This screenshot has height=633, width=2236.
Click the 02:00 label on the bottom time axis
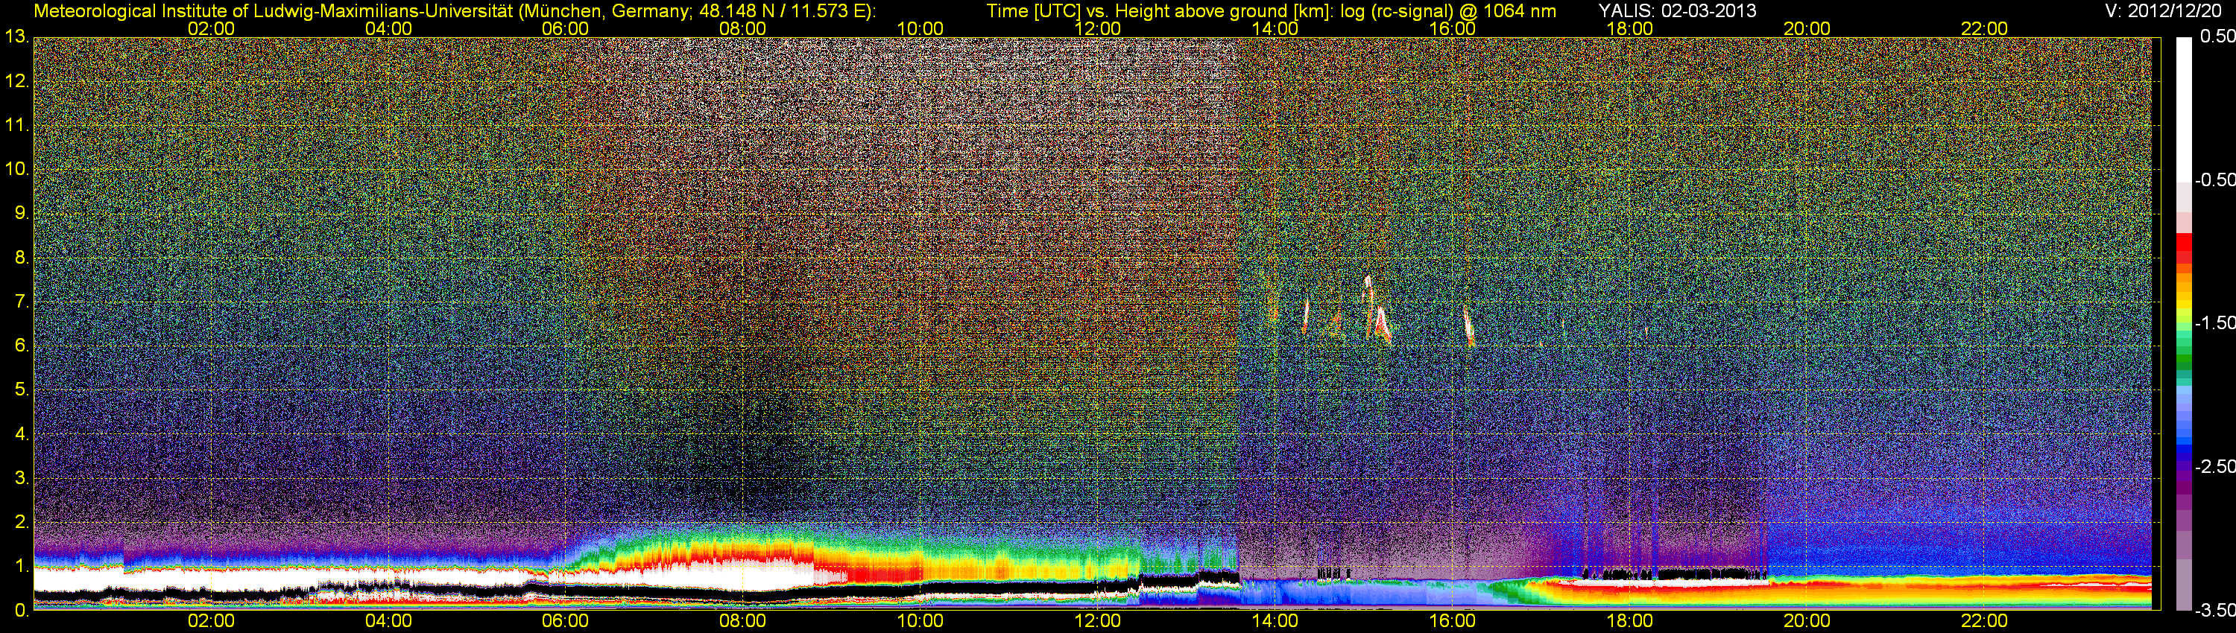[x=211, y=621]
